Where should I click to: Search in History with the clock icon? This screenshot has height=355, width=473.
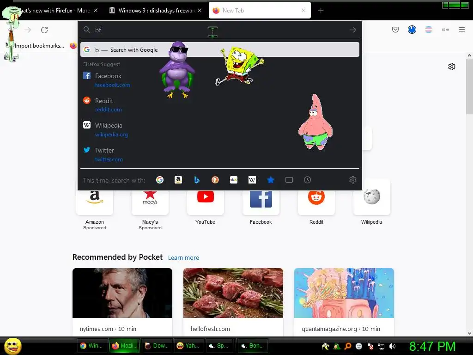coord(307,180)
